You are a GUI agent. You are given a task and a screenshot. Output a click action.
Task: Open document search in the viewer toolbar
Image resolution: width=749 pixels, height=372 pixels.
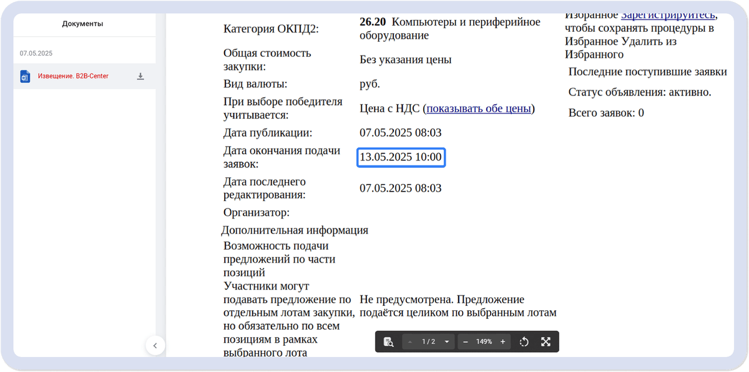point(388,341)
